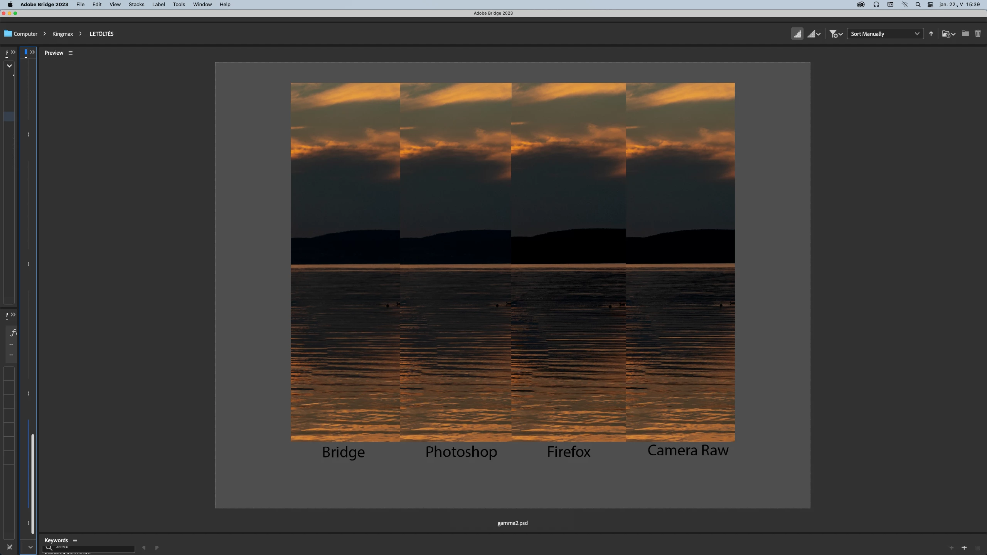This screenshot has height=555, width=987.
Task: Navigate to Computer in breadcrumb
Action: tap(25, 34)
